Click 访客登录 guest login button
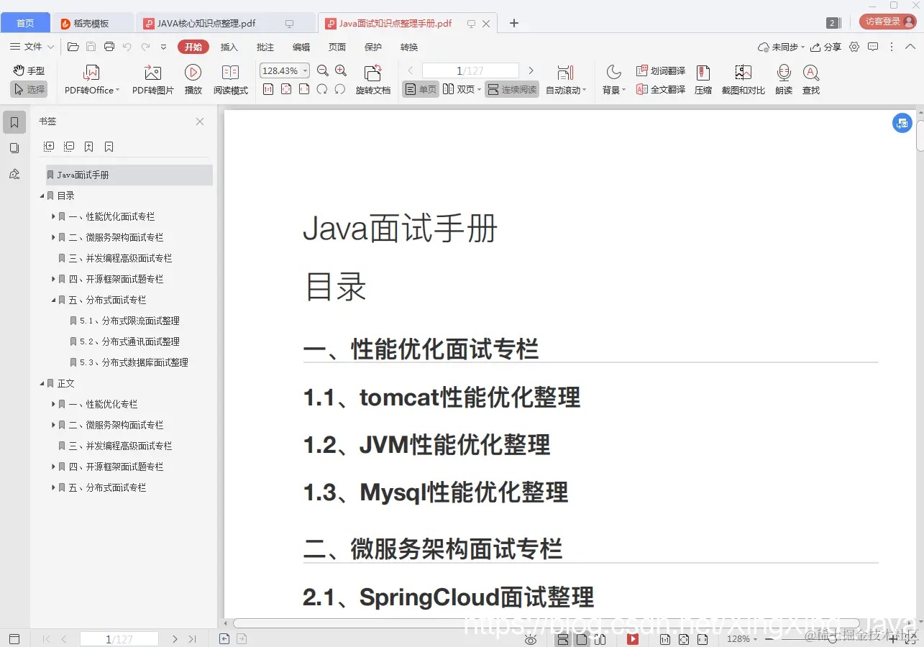The height and width of the screenshot is (647, 924). pos(887,22)
